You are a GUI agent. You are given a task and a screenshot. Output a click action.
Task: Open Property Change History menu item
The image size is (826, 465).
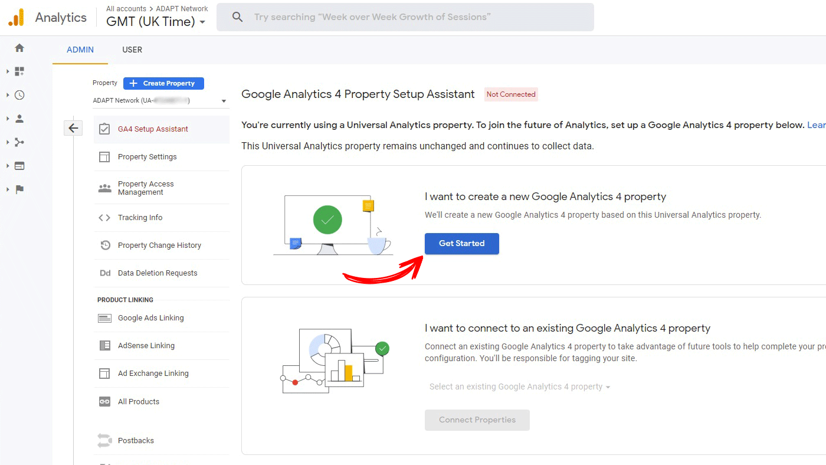click(x=162, y=245)
